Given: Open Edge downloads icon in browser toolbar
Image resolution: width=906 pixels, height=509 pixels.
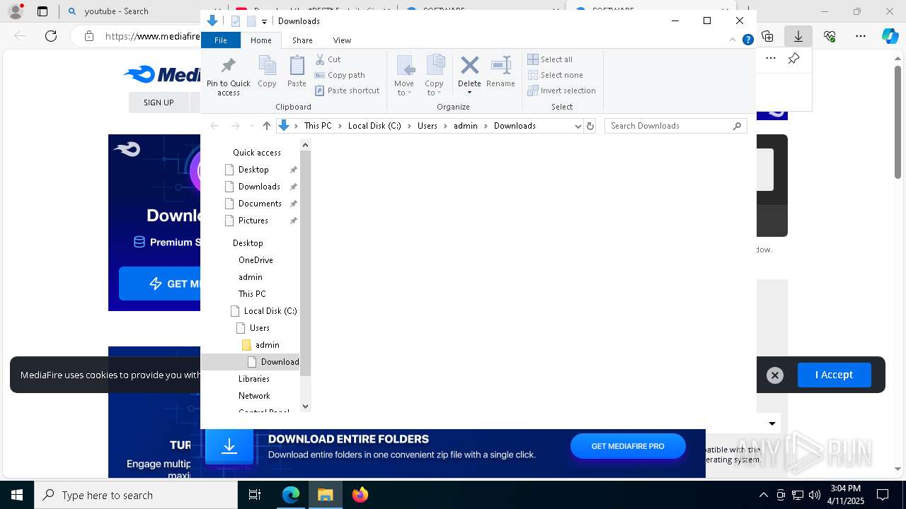Looking at the screenshot, I should coord(798,36).
